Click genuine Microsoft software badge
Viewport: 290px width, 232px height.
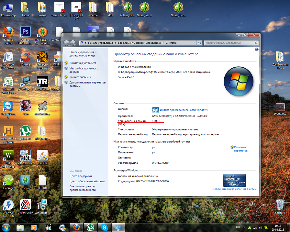pos(235,181)
